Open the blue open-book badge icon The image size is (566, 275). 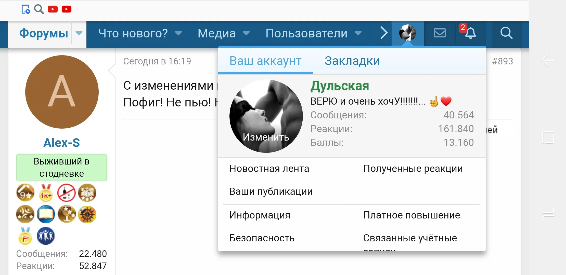point(46,214)
